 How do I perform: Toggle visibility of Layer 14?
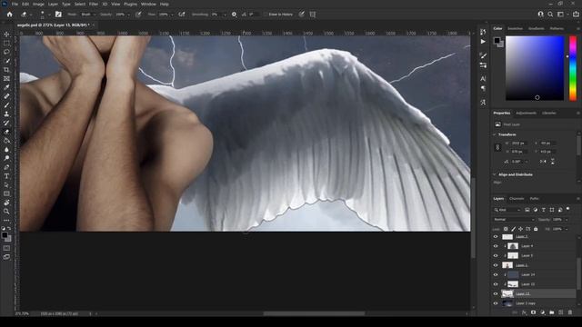[496, 274]
